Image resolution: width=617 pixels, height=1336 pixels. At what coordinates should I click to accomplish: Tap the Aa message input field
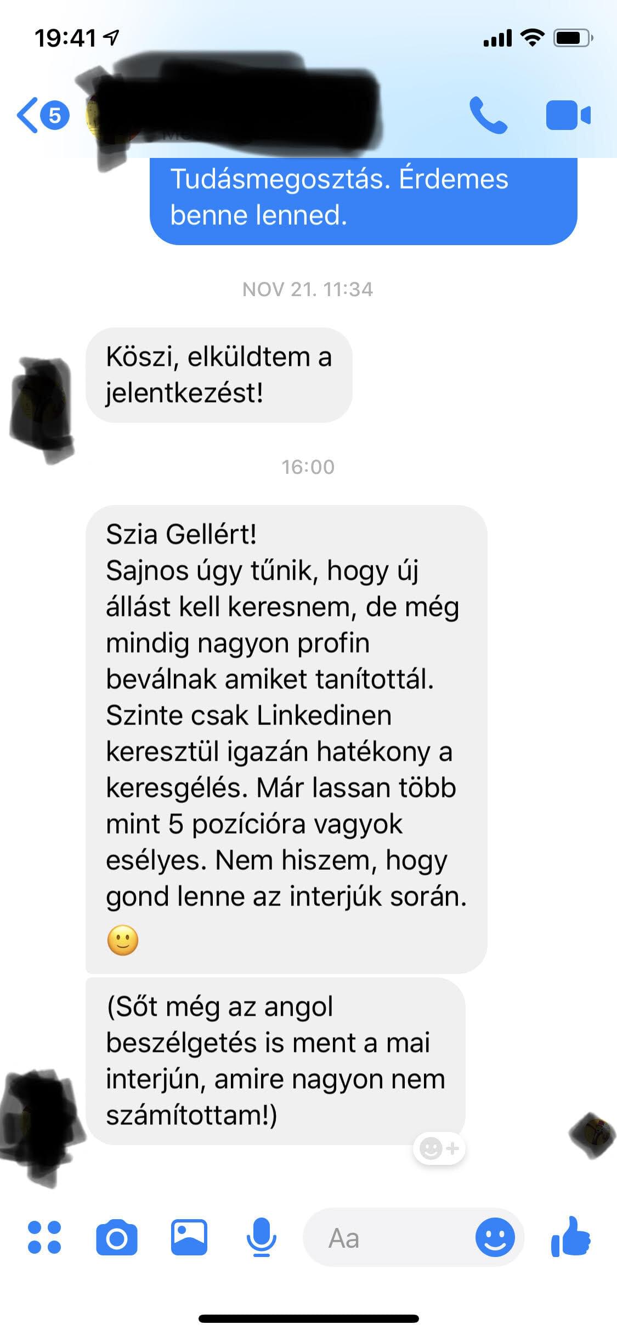coord(389,1237)
